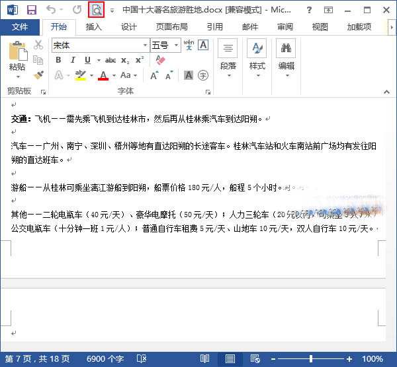Toggle Subscript formatting

click(x=125, y=60)
